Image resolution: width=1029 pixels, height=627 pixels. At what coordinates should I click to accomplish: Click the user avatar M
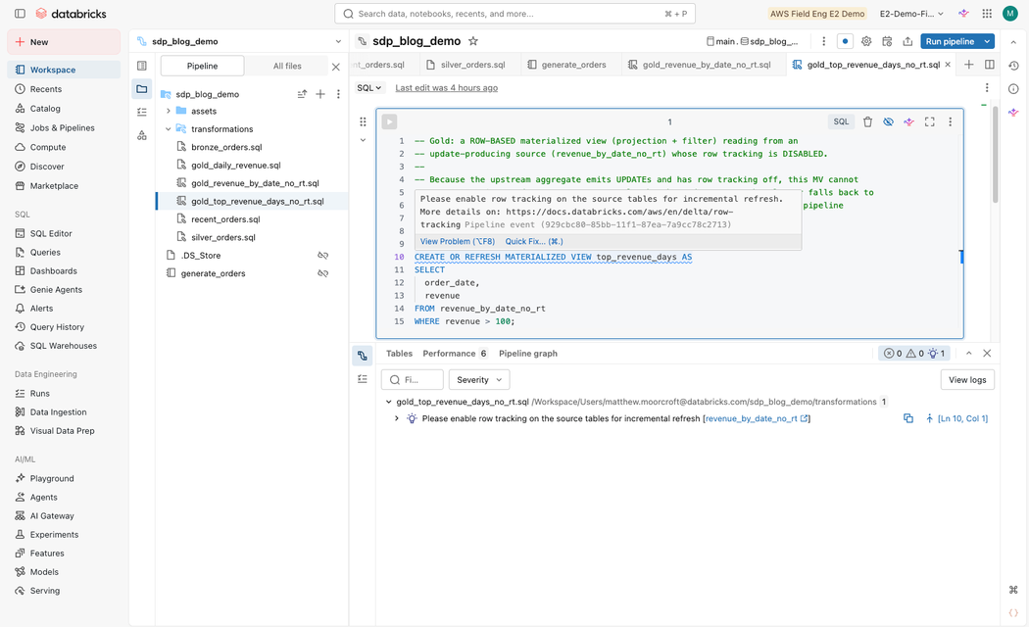(1010, 13)
